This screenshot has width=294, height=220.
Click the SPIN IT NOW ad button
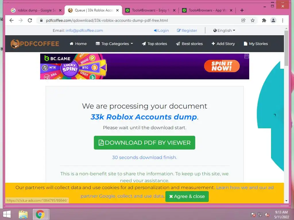[222, 66]
